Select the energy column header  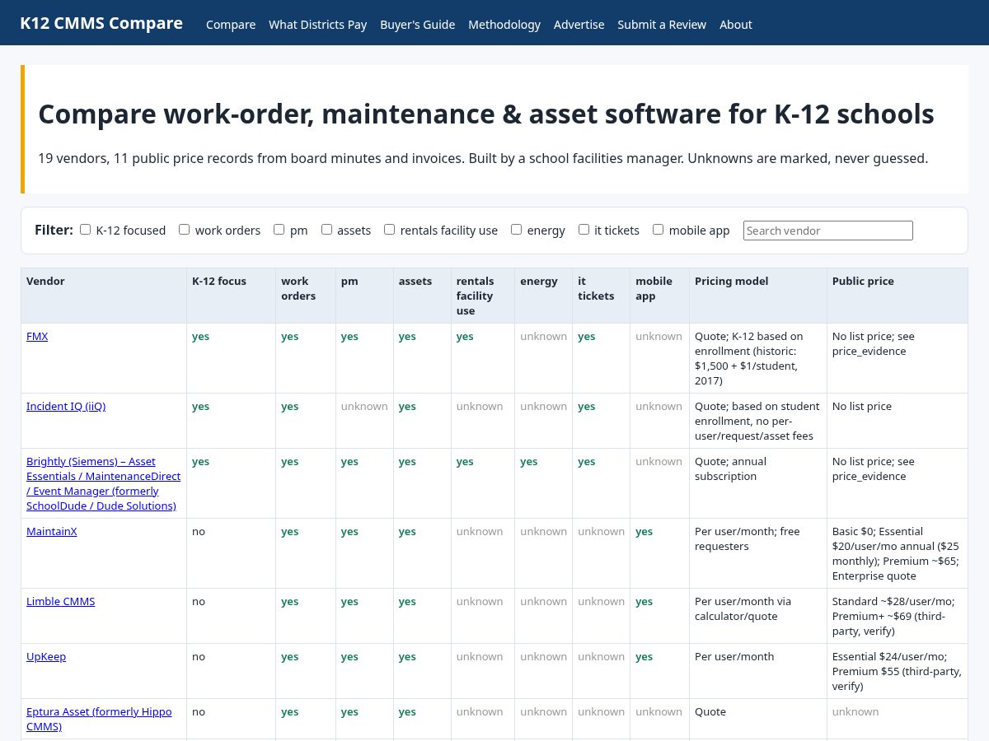click(x=544, y=296)
